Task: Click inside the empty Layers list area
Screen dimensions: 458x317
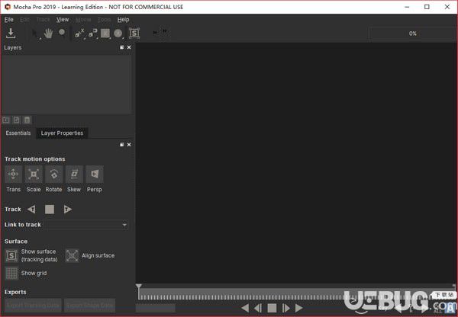Action: coord(67,85)
